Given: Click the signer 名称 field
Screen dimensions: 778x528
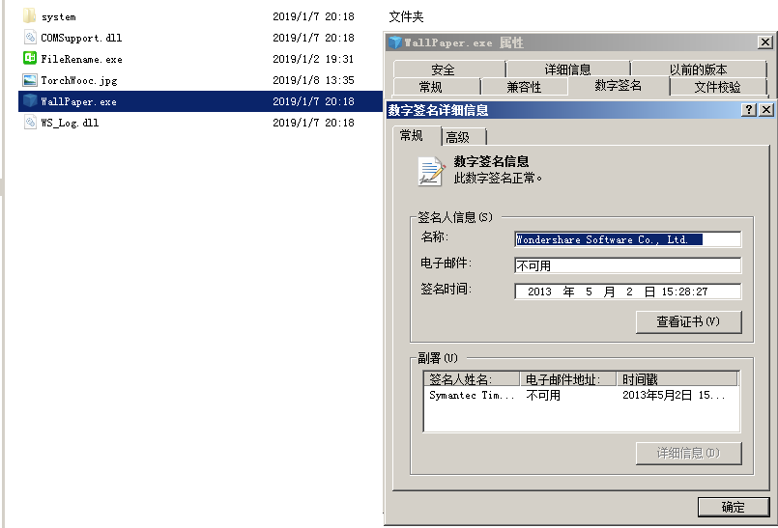Looking at the screenshot, I should (x=627, y=239).
